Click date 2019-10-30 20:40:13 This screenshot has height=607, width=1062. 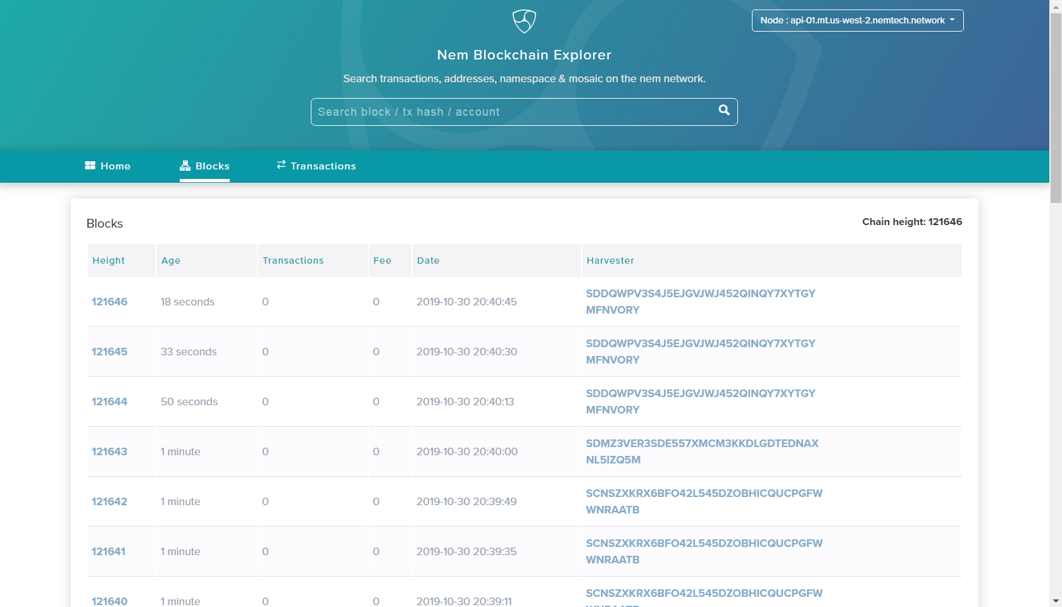(465, 402)
